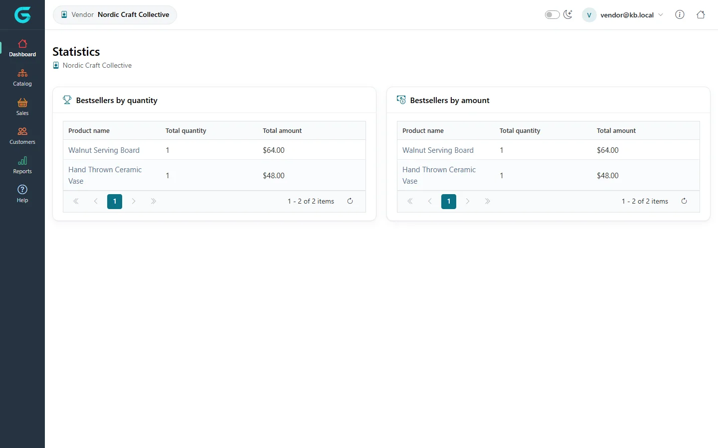This screenshot has height=448, width=718.
Task: Go to next page in quantity table
Action: coord(134,201)
